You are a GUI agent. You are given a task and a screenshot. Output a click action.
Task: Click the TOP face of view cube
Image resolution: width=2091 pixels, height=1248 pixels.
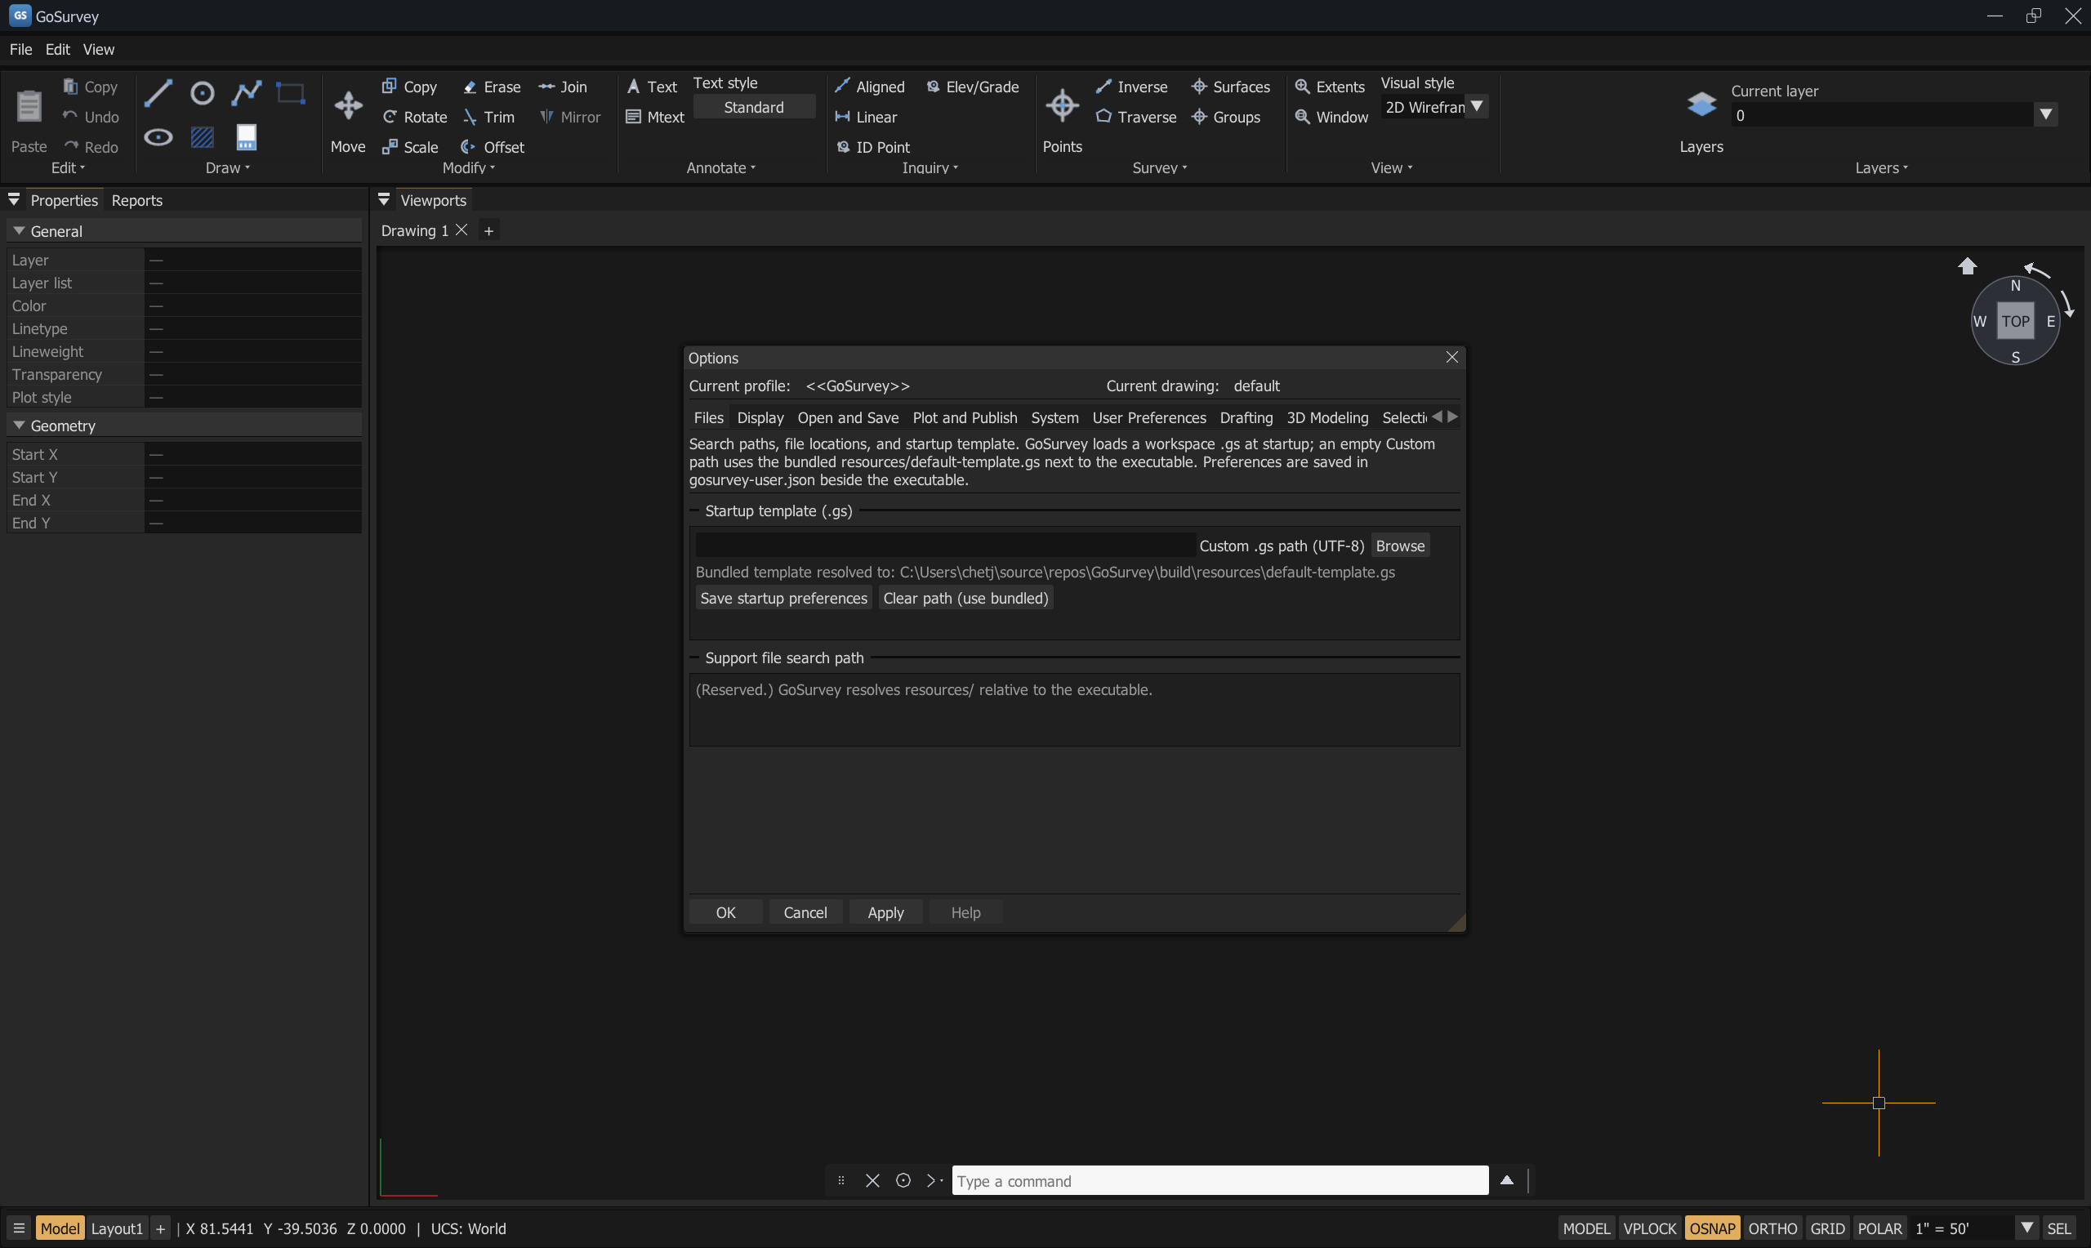(x=2014, y=321)
